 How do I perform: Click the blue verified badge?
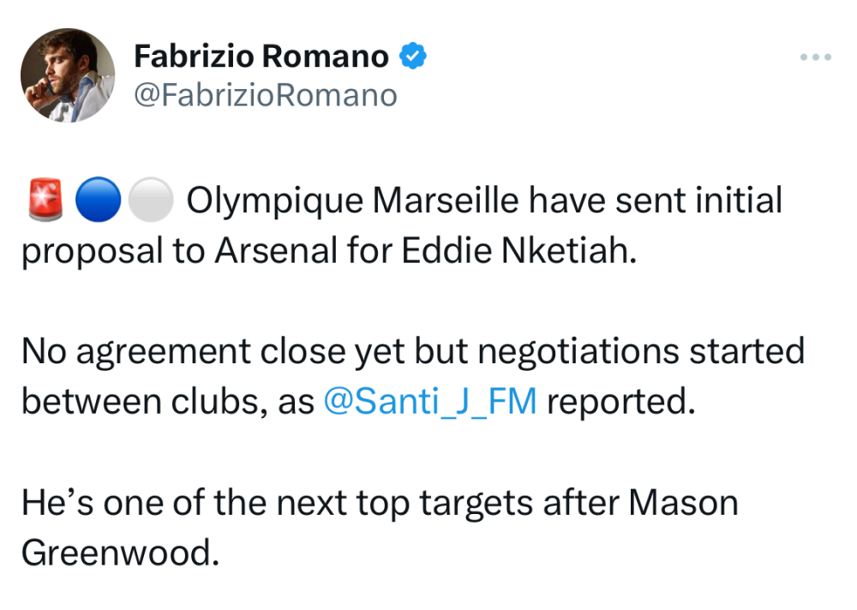(414, 57)
